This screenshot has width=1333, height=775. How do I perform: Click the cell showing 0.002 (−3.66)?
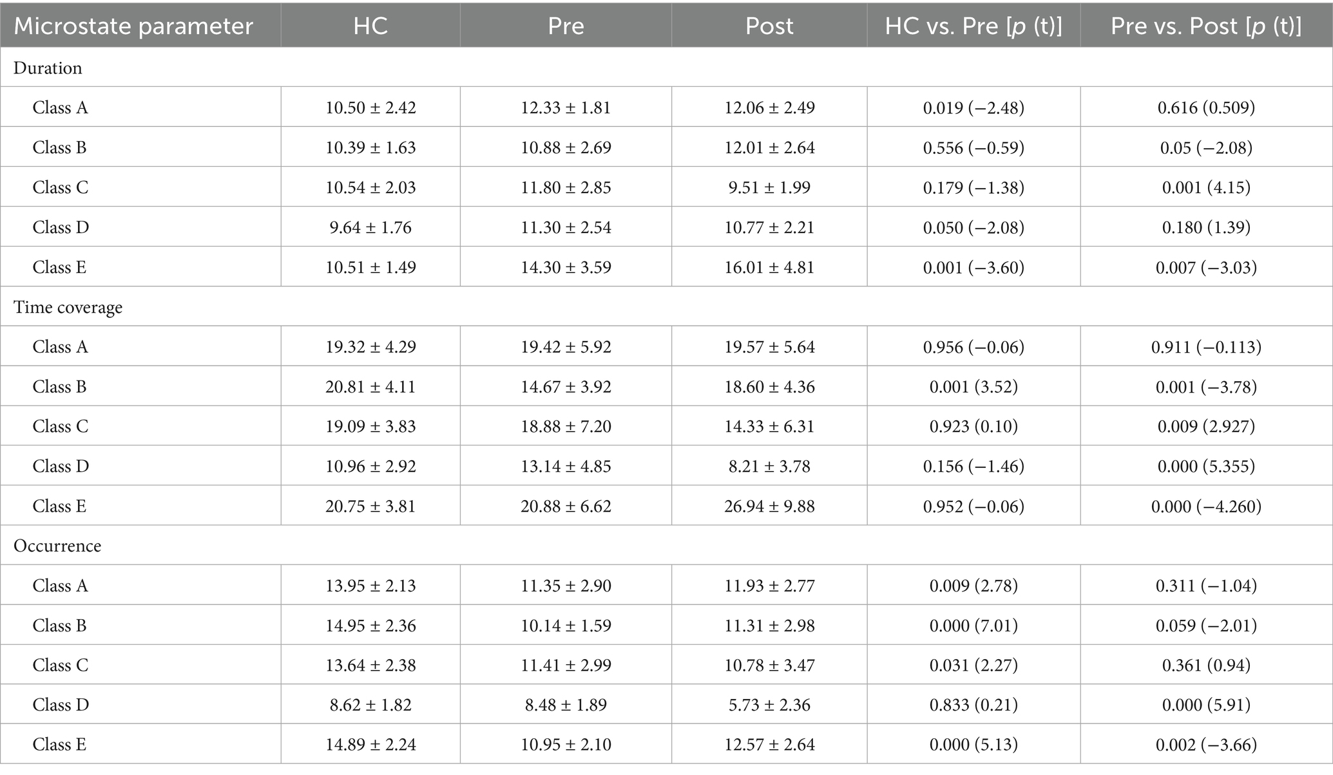tap(1206, 745)
